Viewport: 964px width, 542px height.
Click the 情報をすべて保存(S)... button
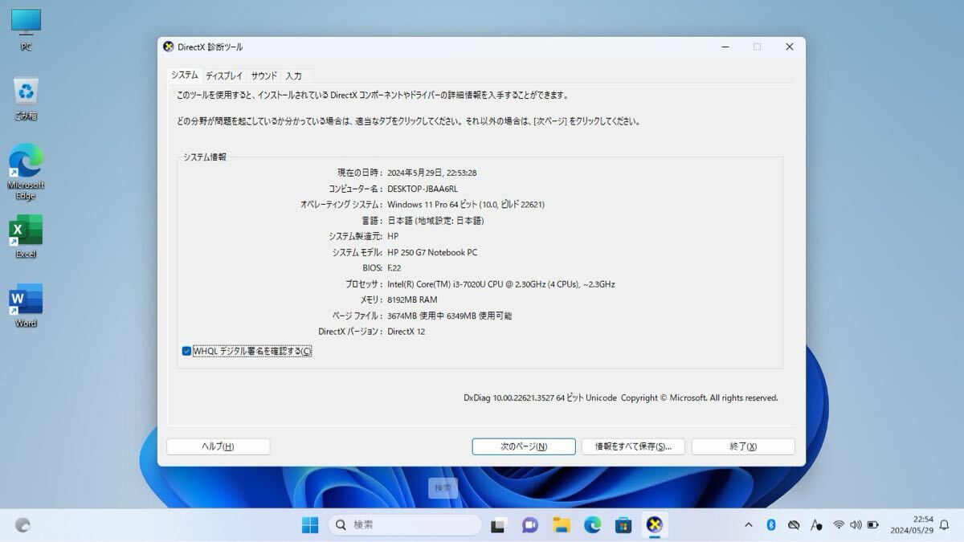(x=633, y=446)
